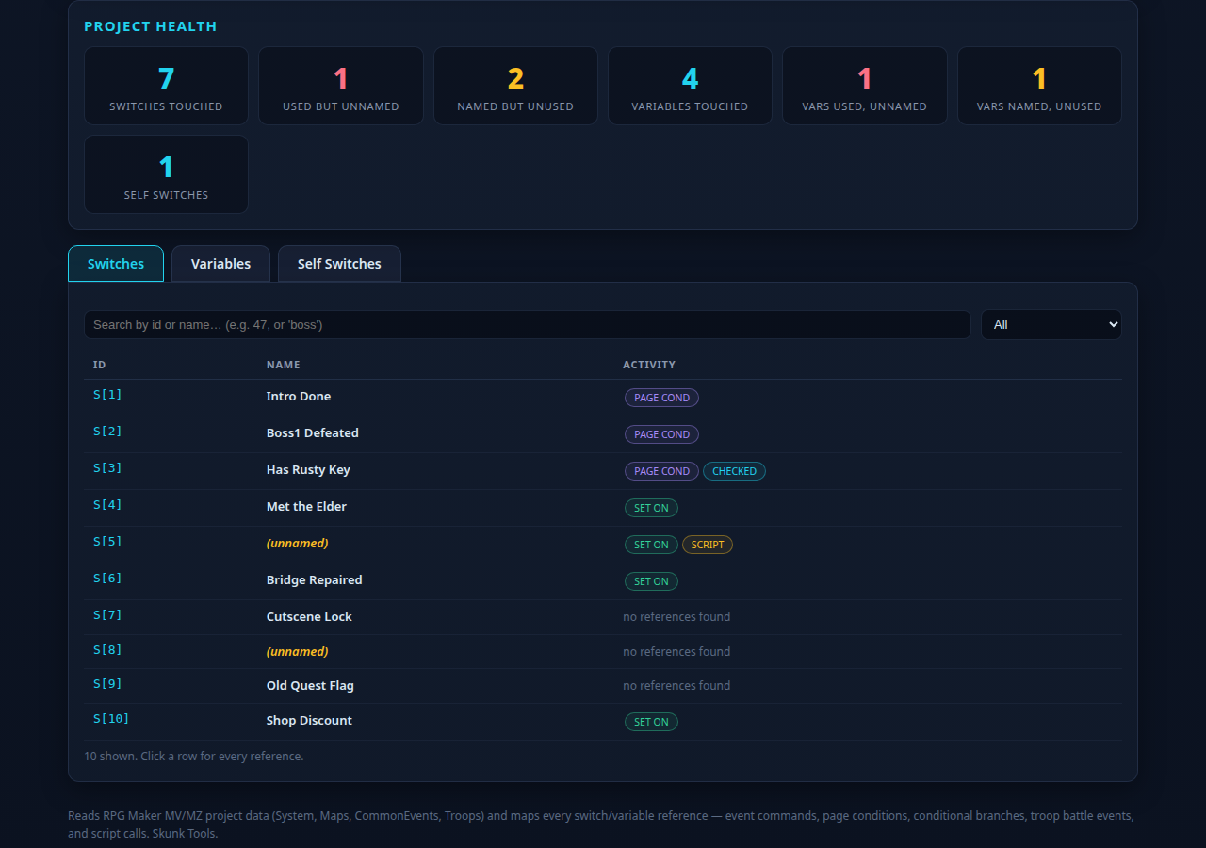The image size is (1206, 848).
Task: Click the S[8] switch ID
Action: (107, 650)
